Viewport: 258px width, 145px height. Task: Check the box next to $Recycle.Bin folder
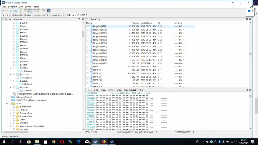coord(14,107)
